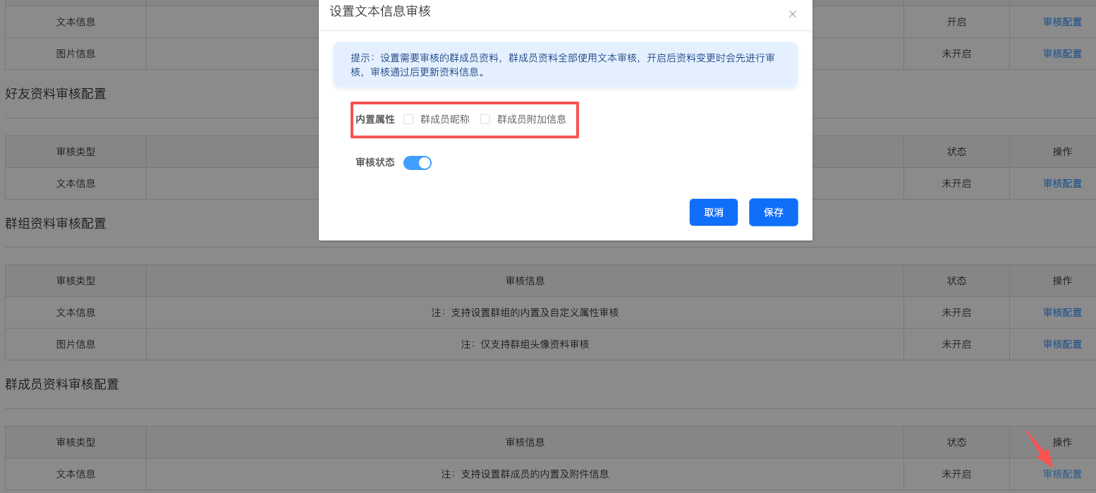Save settings with the 保存 button
Screen dimensions: 1096x493
(x=773, y=212)
